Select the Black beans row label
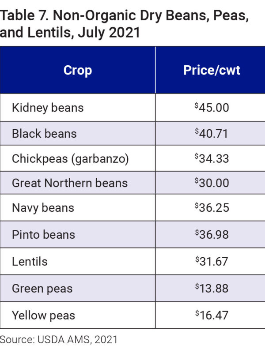 44,133
